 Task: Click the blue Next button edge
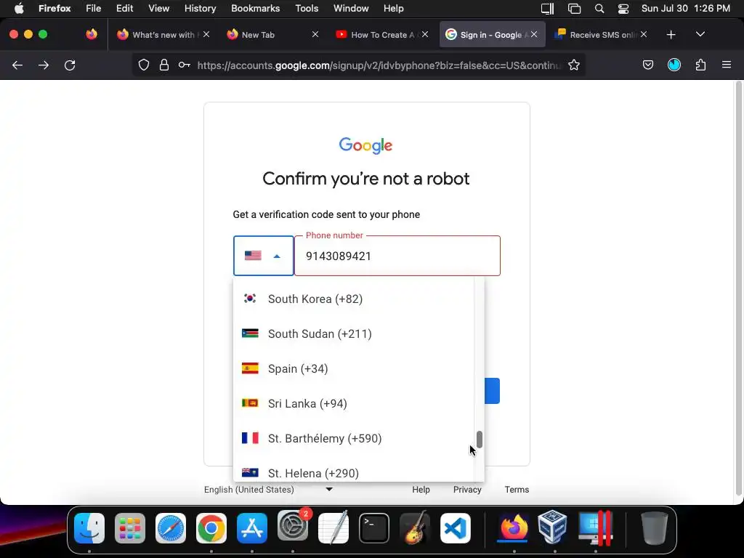point(492,391)
